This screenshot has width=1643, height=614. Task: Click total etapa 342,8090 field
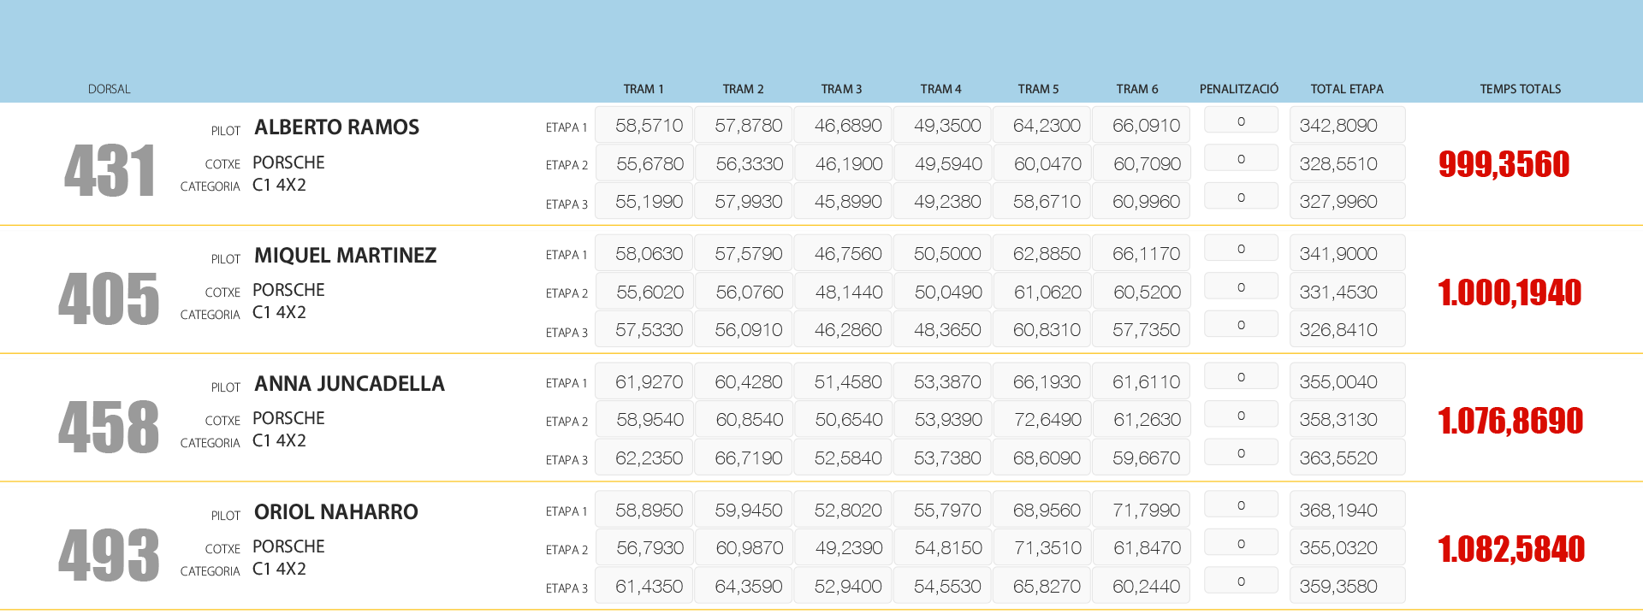click(1346, 126)
